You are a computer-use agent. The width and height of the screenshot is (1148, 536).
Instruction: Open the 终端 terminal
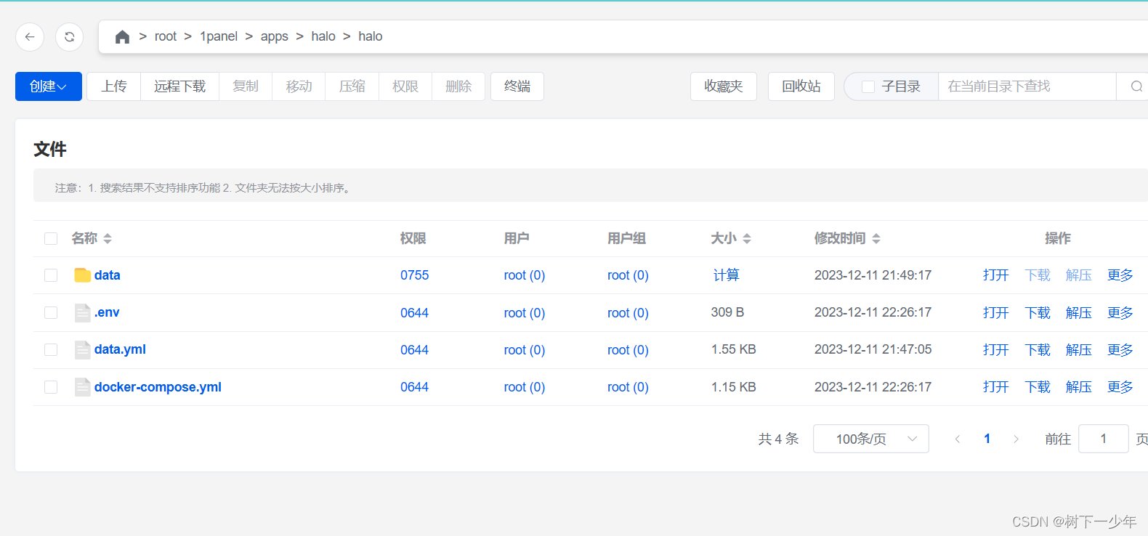point(517,86)
